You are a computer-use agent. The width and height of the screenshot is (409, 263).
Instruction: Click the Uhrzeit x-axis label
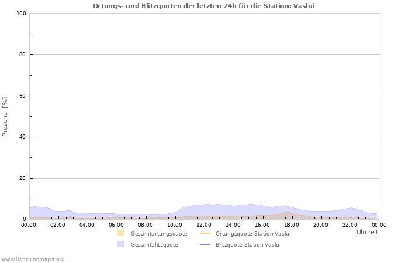(x=367, y=232)
